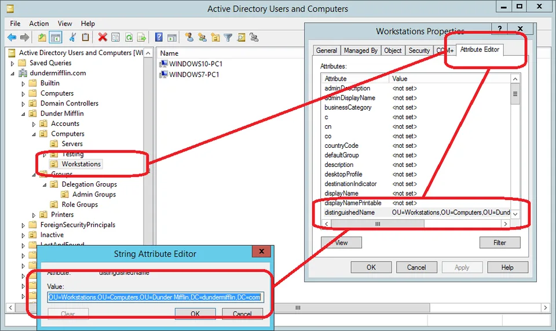
Task: Create a new organizational unit toolbar icon
Action: click(215, 37)
